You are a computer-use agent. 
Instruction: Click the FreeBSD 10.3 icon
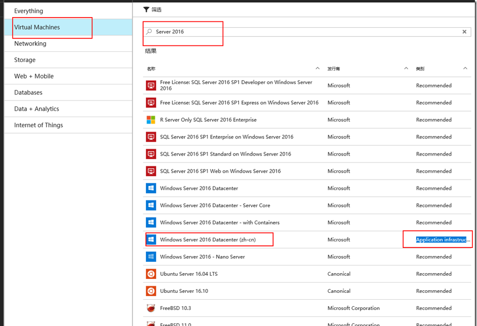[151, 308]
